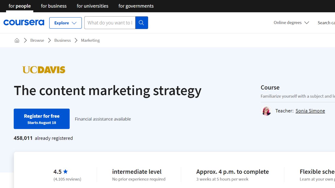Click the Coursera logo

tap(24, 22)
